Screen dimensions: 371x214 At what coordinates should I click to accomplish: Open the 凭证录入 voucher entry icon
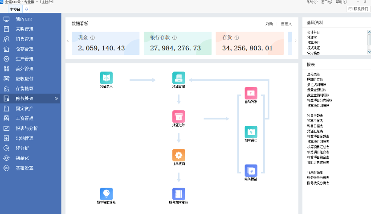(106, 78)
